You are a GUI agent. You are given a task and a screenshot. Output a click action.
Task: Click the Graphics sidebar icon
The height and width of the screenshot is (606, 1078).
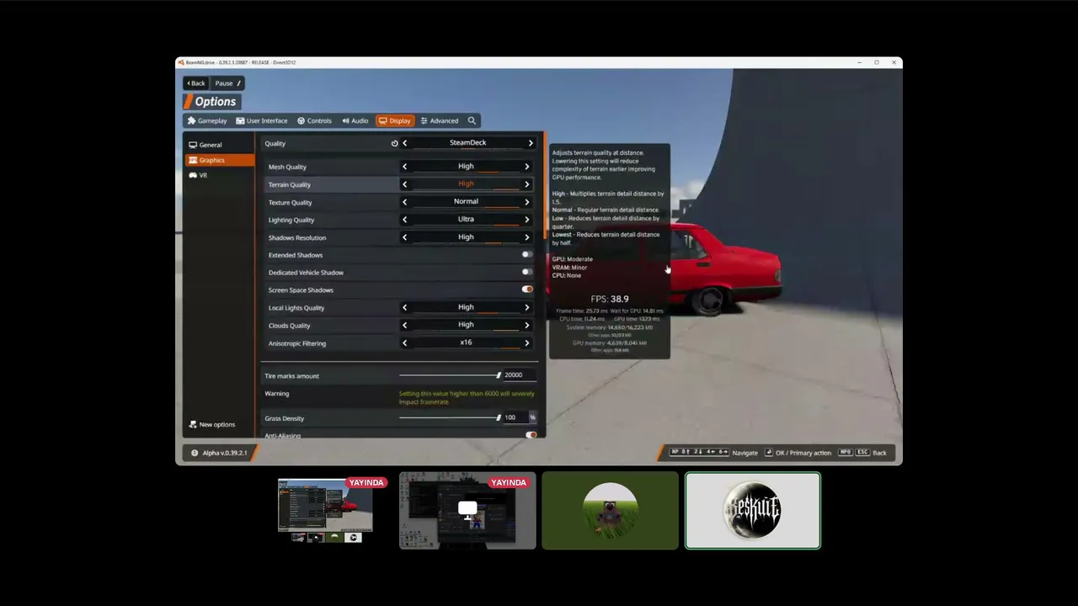click(193, 160)
